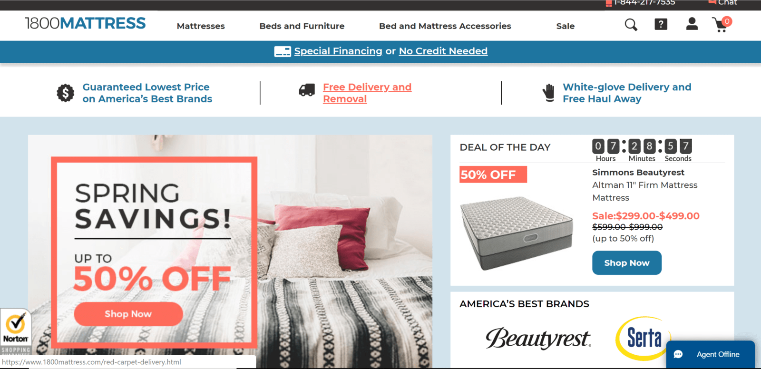Viewport: 761px width, 369px height.
Task: Select the Beautyrest brand logo
Action: pyautogui.click(x=538, y=338)
